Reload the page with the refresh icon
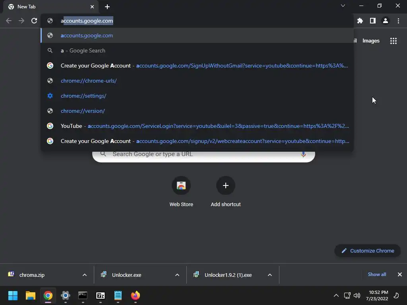Viewport: 407px width, 305px height. 34,21
